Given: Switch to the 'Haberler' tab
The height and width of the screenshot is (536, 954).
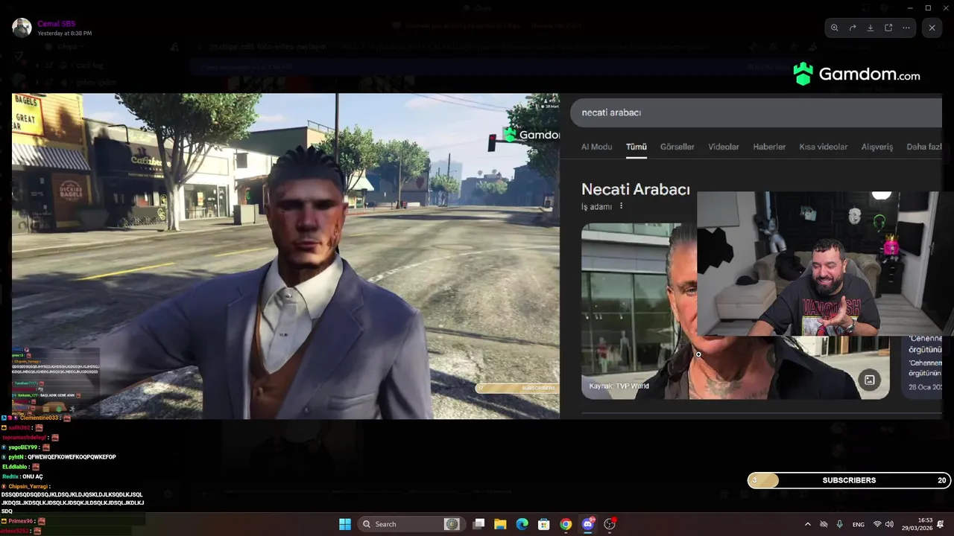Looking at the screenshot, I should 769,147.
